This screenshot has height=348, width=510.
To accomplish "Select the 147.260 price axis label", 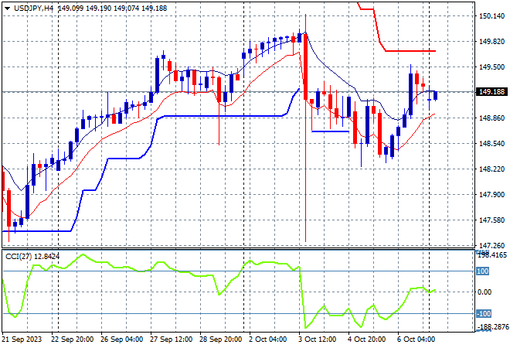I will [x=491, y=245].
